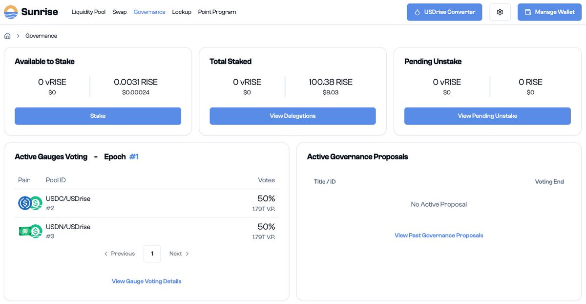This screenshot has height=304, width=586.
Task: Click pool ID #3 label
Action: coord(50,237)
